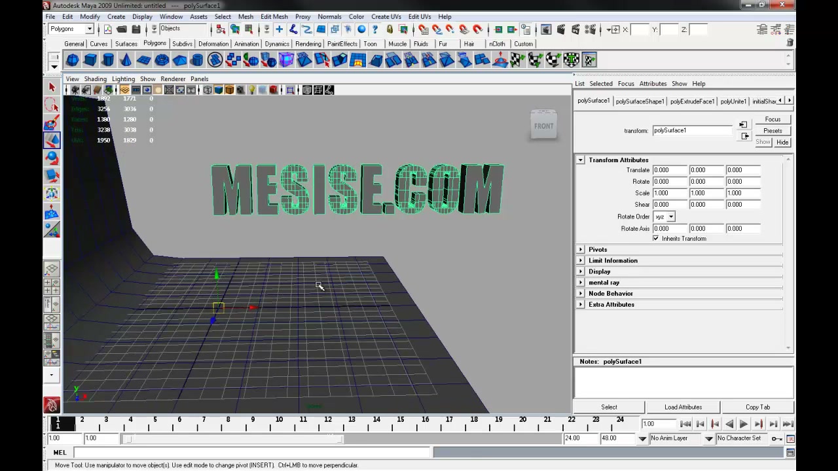This screenshot has width=838, height=471.
Task: Activate the Soft Modification tool
Action: pyautogui.click(x=52, y=212)
